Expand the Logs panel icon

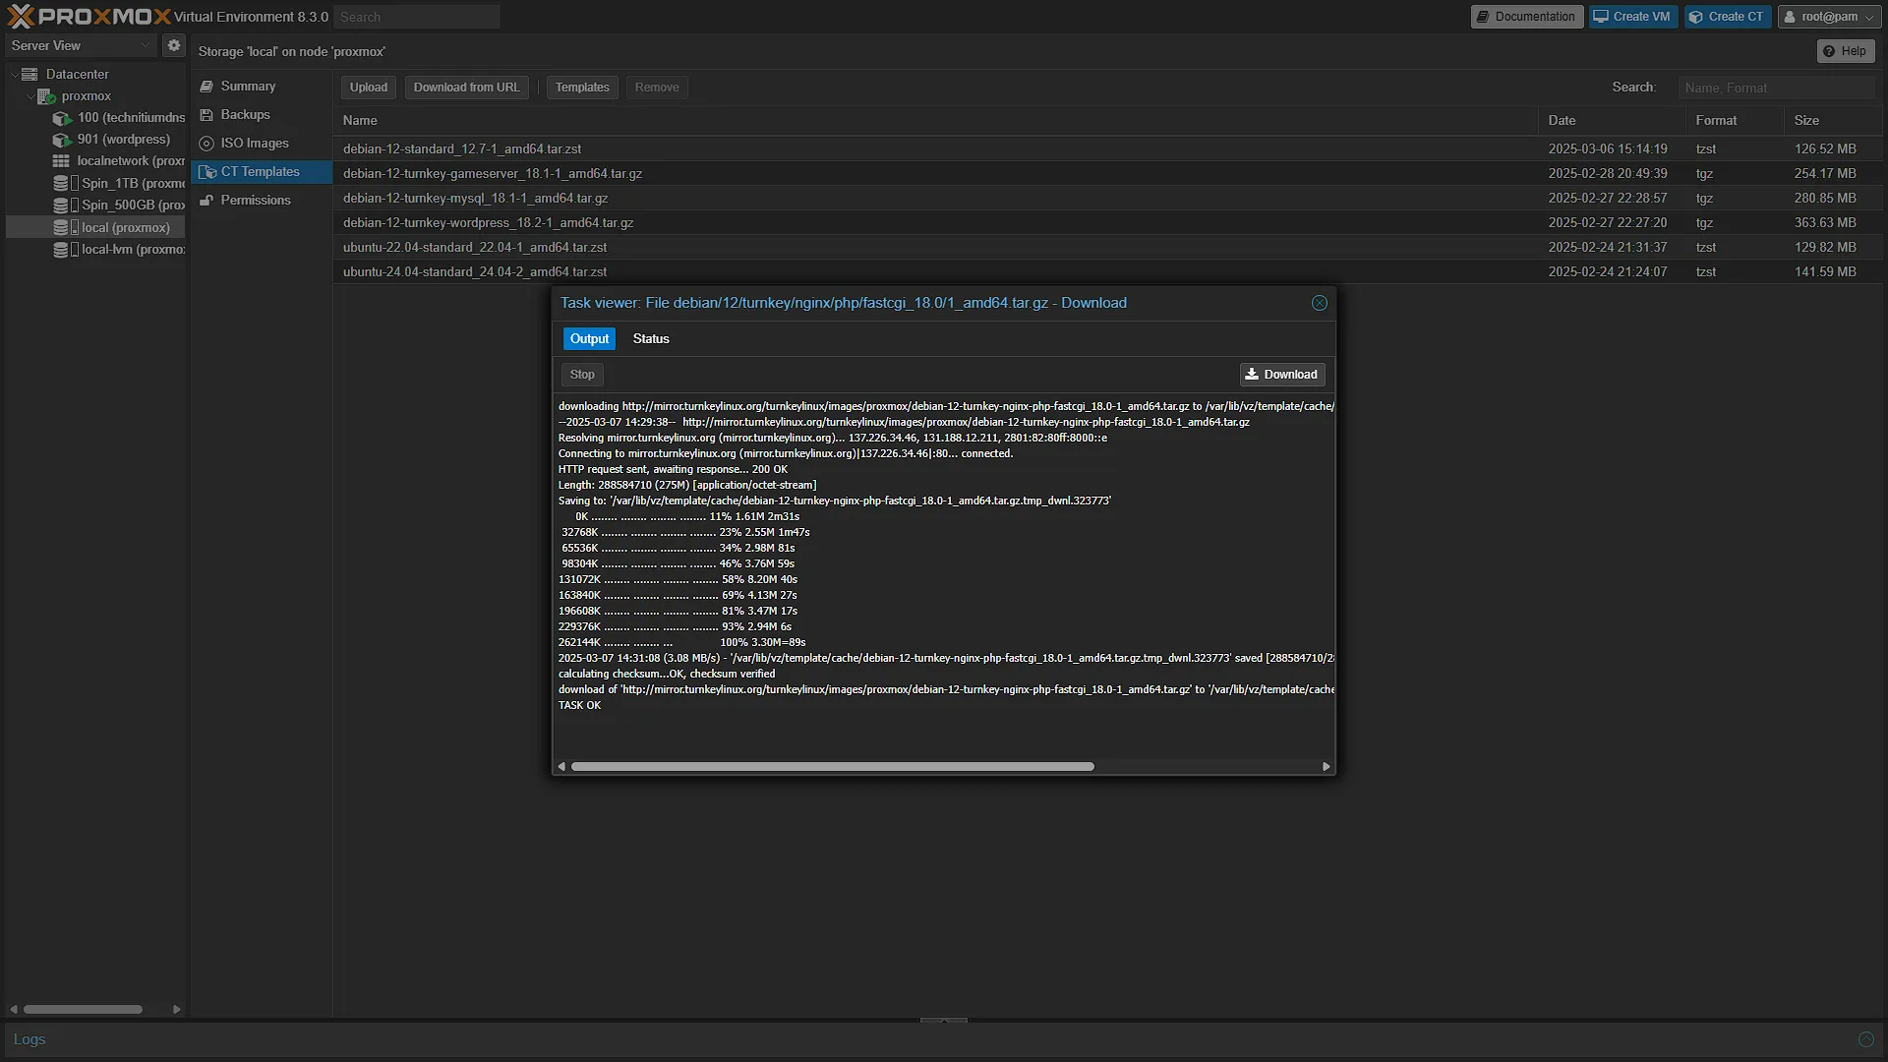[1865, 1039]
